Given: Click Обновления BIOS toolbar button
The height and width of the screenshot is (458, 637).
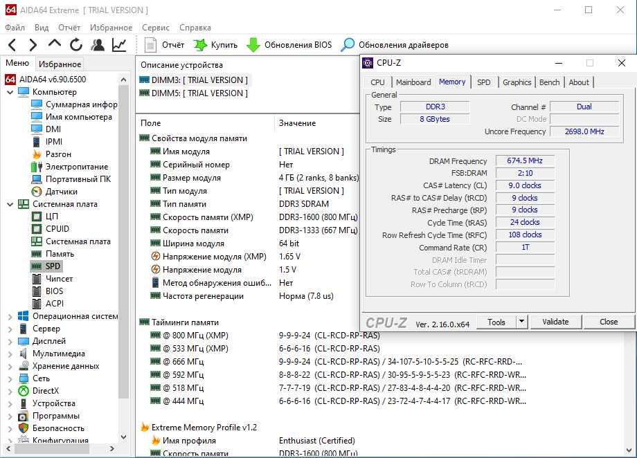Looking at the screenshot, I should 289,45.
